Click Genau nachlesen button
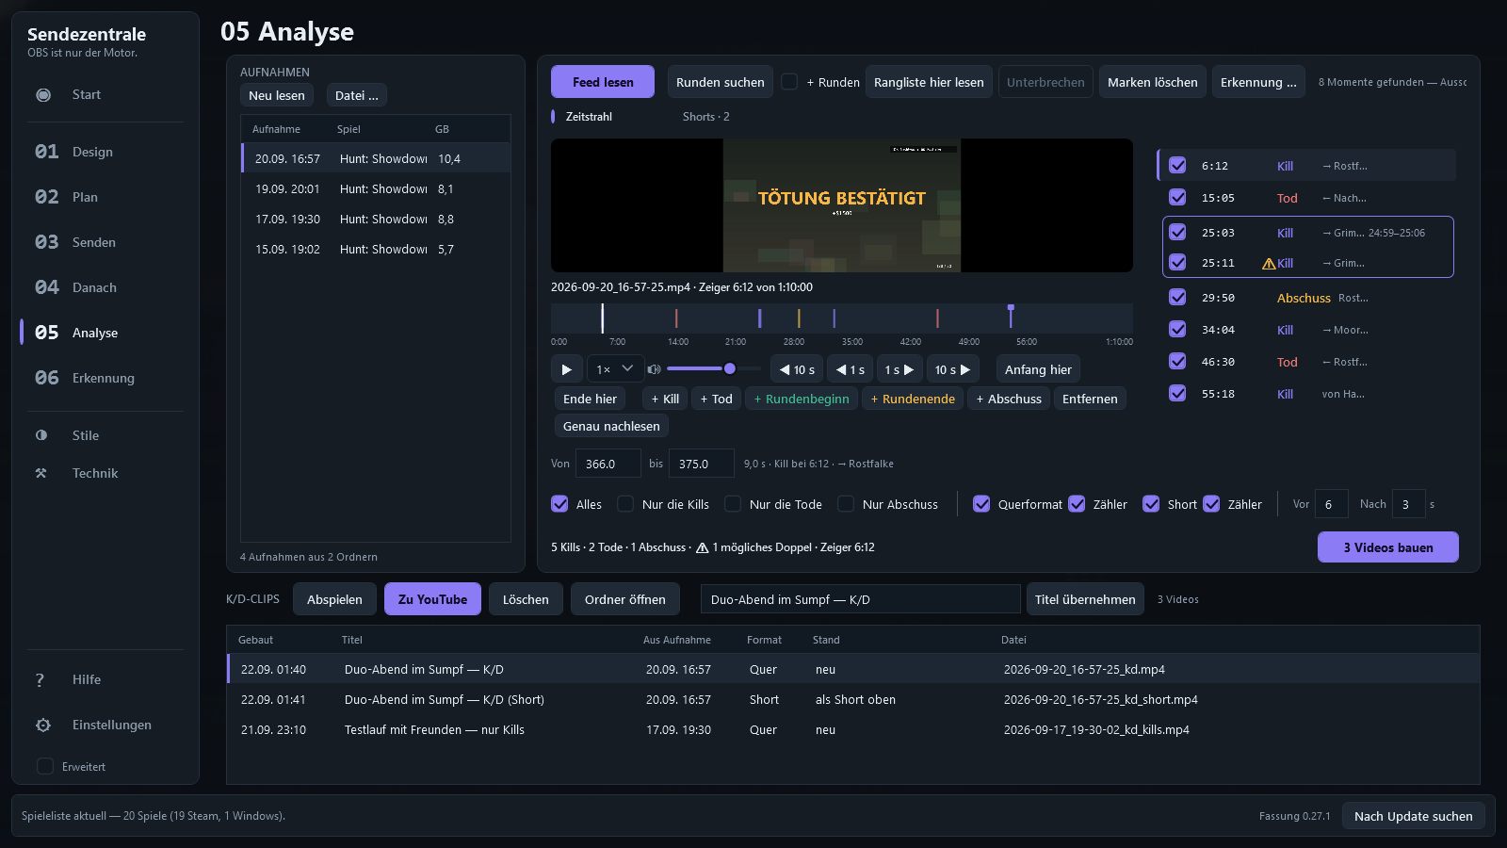Image resolution: width=1507 pixels, height=848 pixels. coord(611,426)
